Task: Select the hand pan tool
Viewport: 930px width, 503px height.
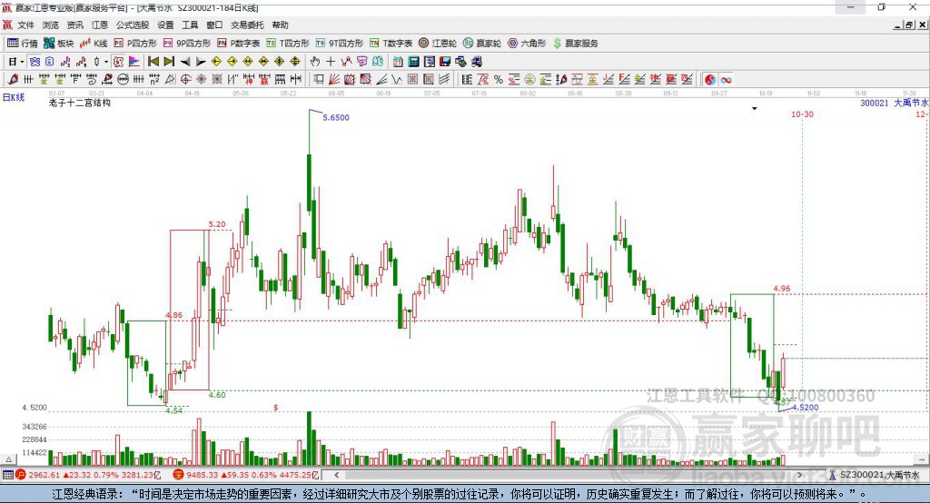Action: coord(315,62)
